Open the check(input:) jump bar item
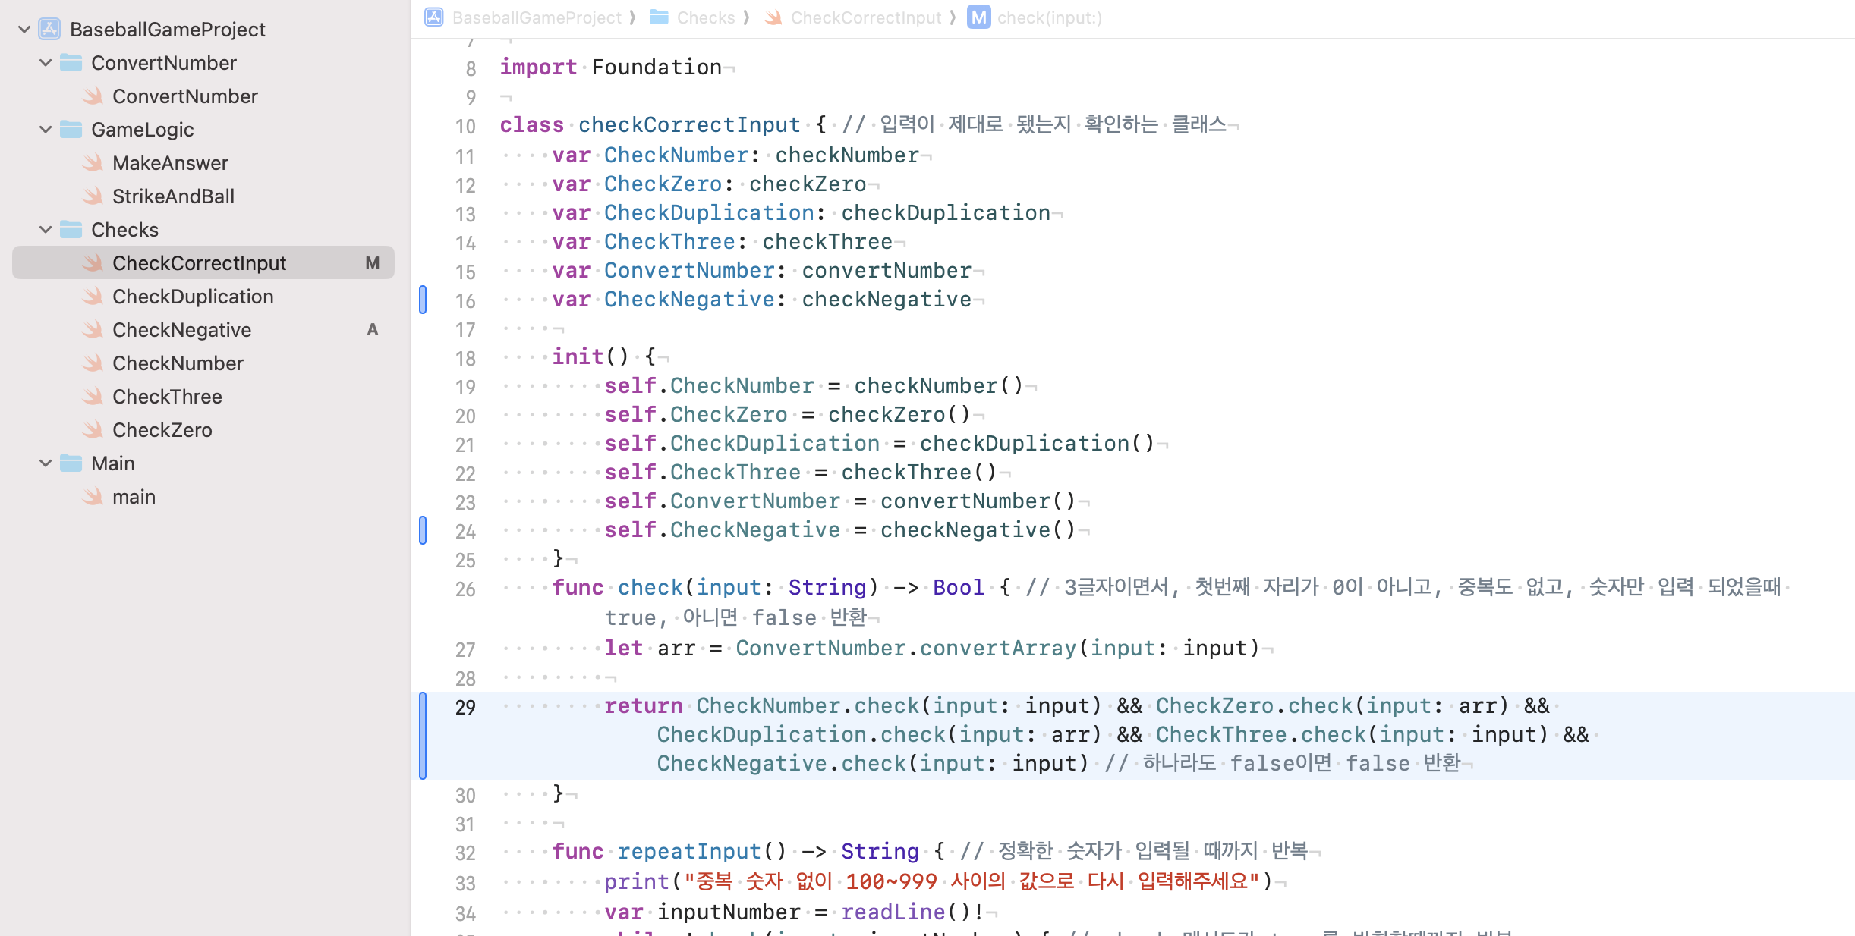This screenshot has height=936, width=1855. pos(1049,17)
